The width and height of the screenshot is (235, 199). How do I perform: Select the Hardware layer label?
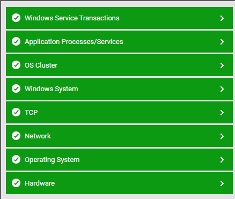click(x=40, y=183)
